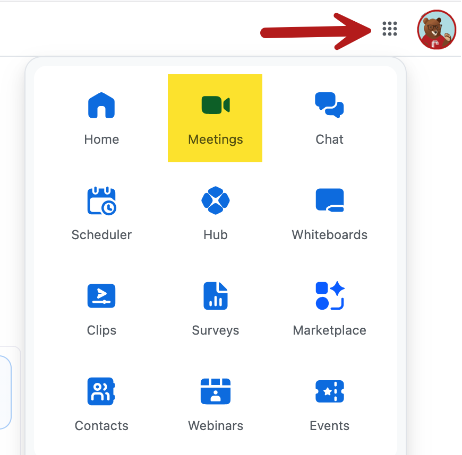Open the bear profile avatar menu
Screen dimensions: 462x455
[x=437, y=29]
